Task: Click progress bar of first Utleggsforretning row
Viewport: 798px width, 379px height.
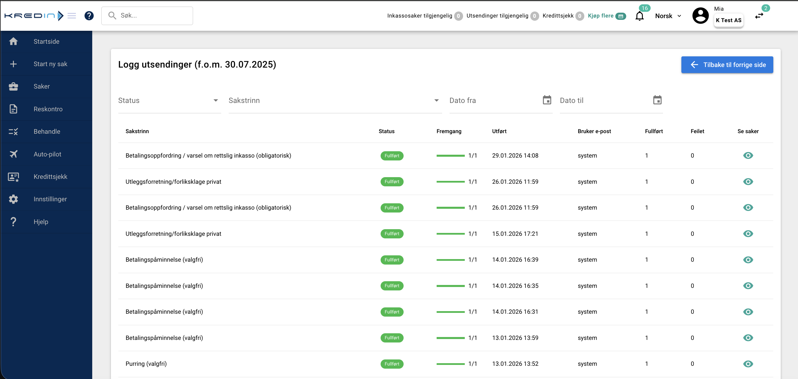Action: coord(450,182)
